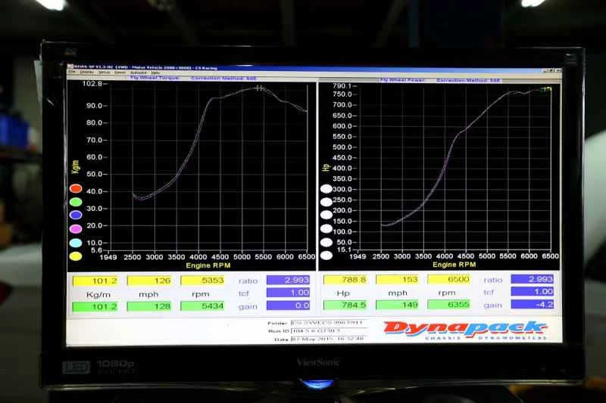The width and height of the screenshot is (606, 403).
Task: Click the Folder name field
Action: [x=328, y=322]
